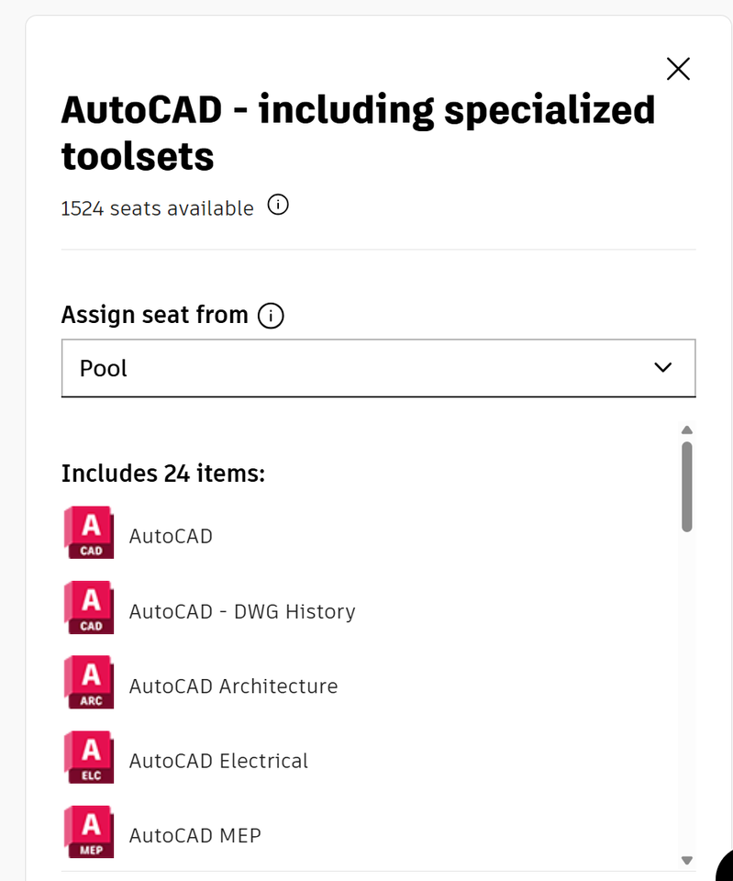Screen dimensions: 733x881
Task: Select the AutoCAD Architecture label
Action: tap(233, 686)
